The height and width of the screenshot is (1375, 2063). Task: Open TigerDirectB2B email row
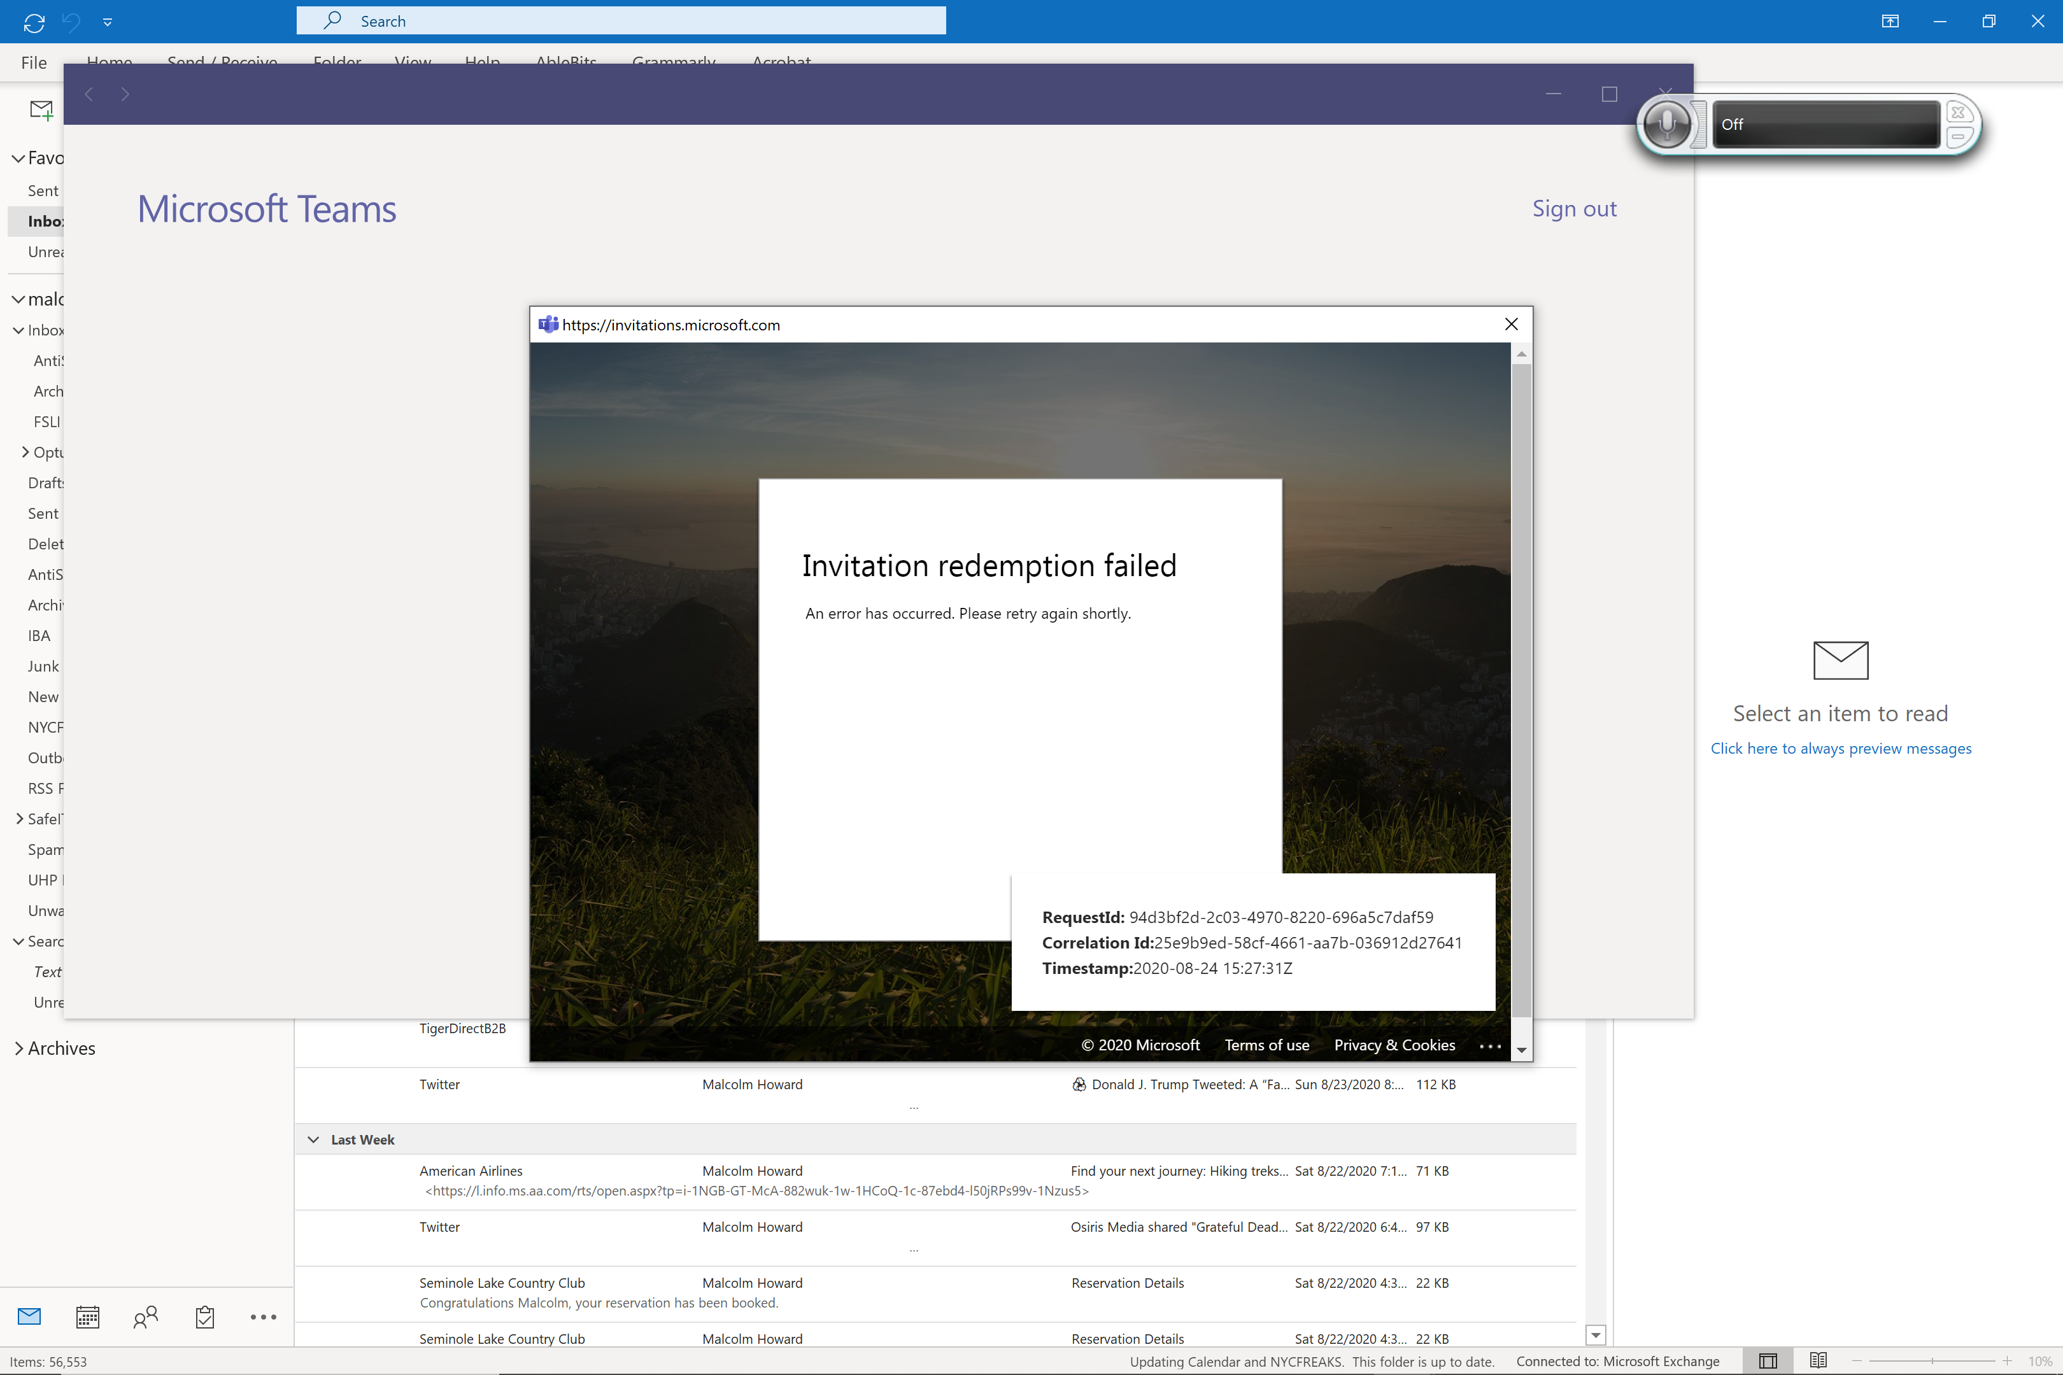click(x=462, y=1029)
